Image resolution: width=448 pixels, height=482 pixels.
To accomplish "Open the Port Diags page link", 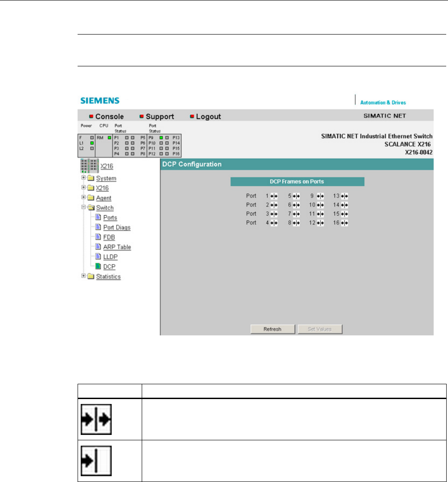I will click(117, 227).
